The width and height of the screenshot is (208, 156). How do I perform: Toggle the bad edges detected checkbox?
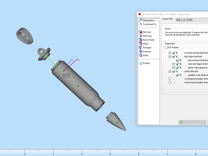pos(170,56)
